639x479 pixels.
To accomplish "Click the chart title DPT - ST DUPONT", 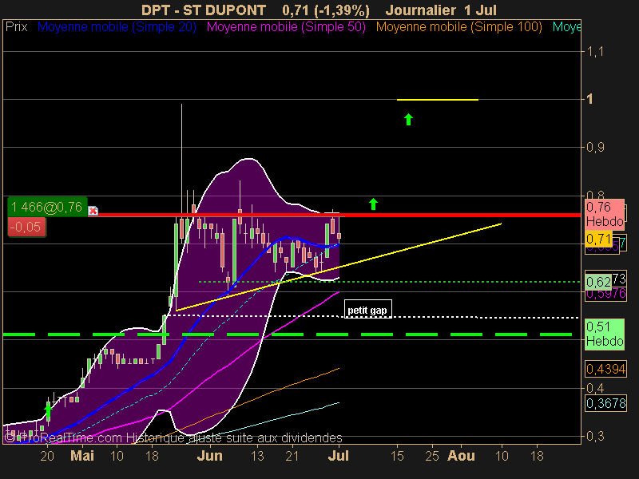I will [204, 10].
